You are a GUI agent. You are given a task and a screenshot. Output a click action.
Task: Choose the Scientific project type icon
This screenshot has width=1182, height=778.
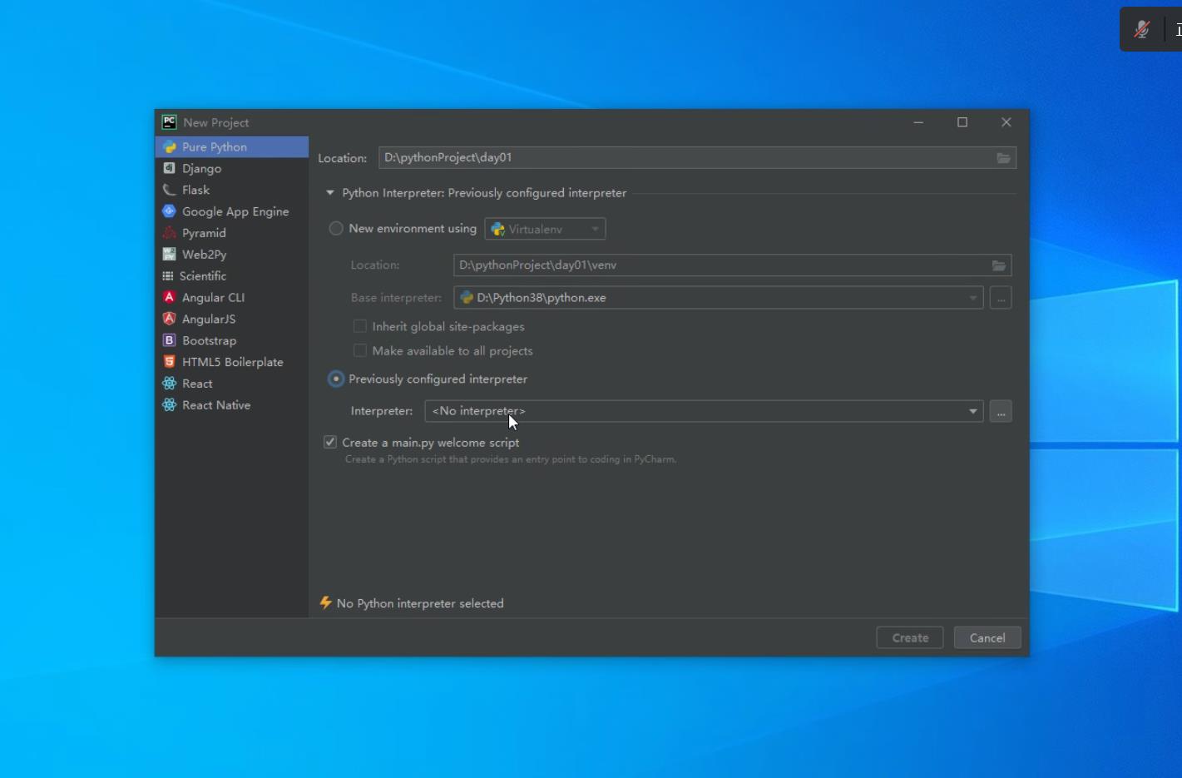coord(168,276)
